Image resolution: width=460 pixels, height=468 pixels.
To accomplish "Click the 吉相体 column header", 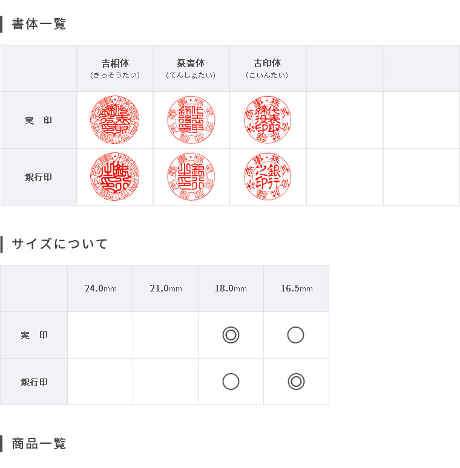I will click(115, 69).
